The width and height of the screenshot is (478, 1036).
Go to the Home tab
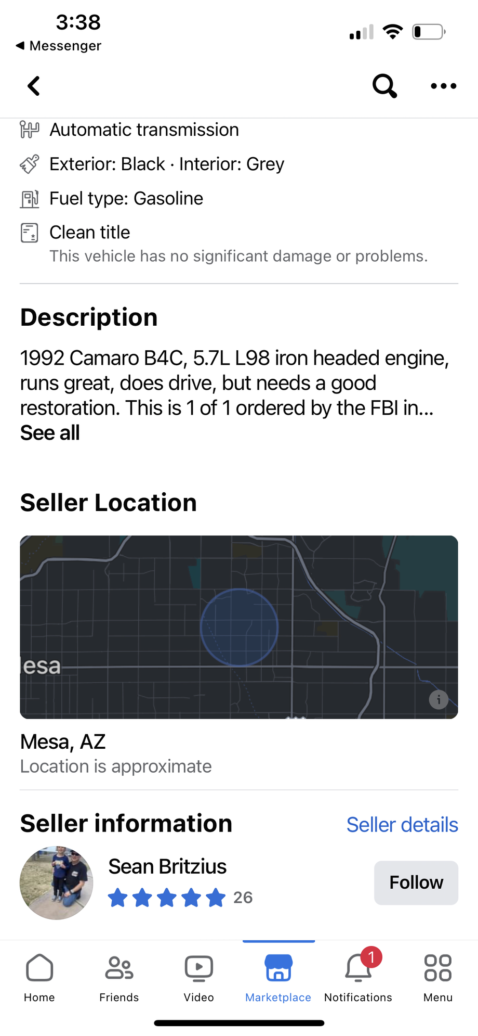(x=39, y=977)
